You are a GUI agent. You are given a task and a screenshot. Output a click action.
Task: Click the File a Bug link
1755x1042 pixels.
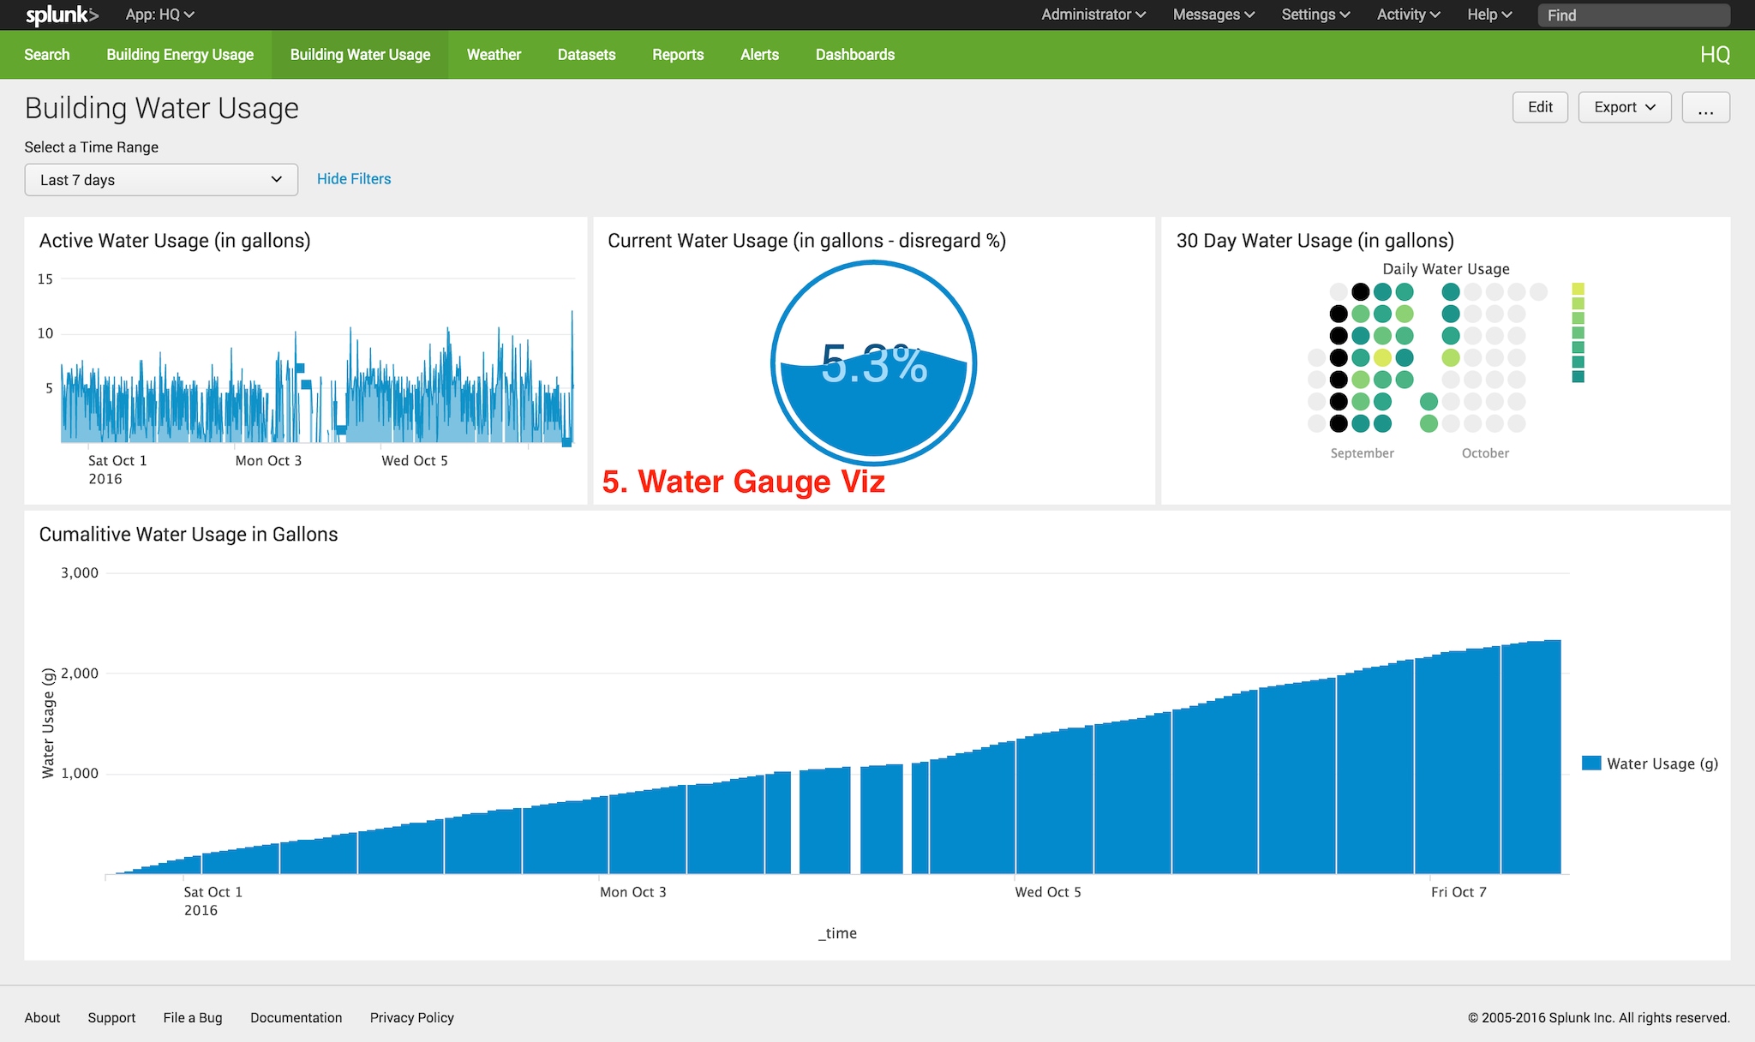pos(193,1018)
